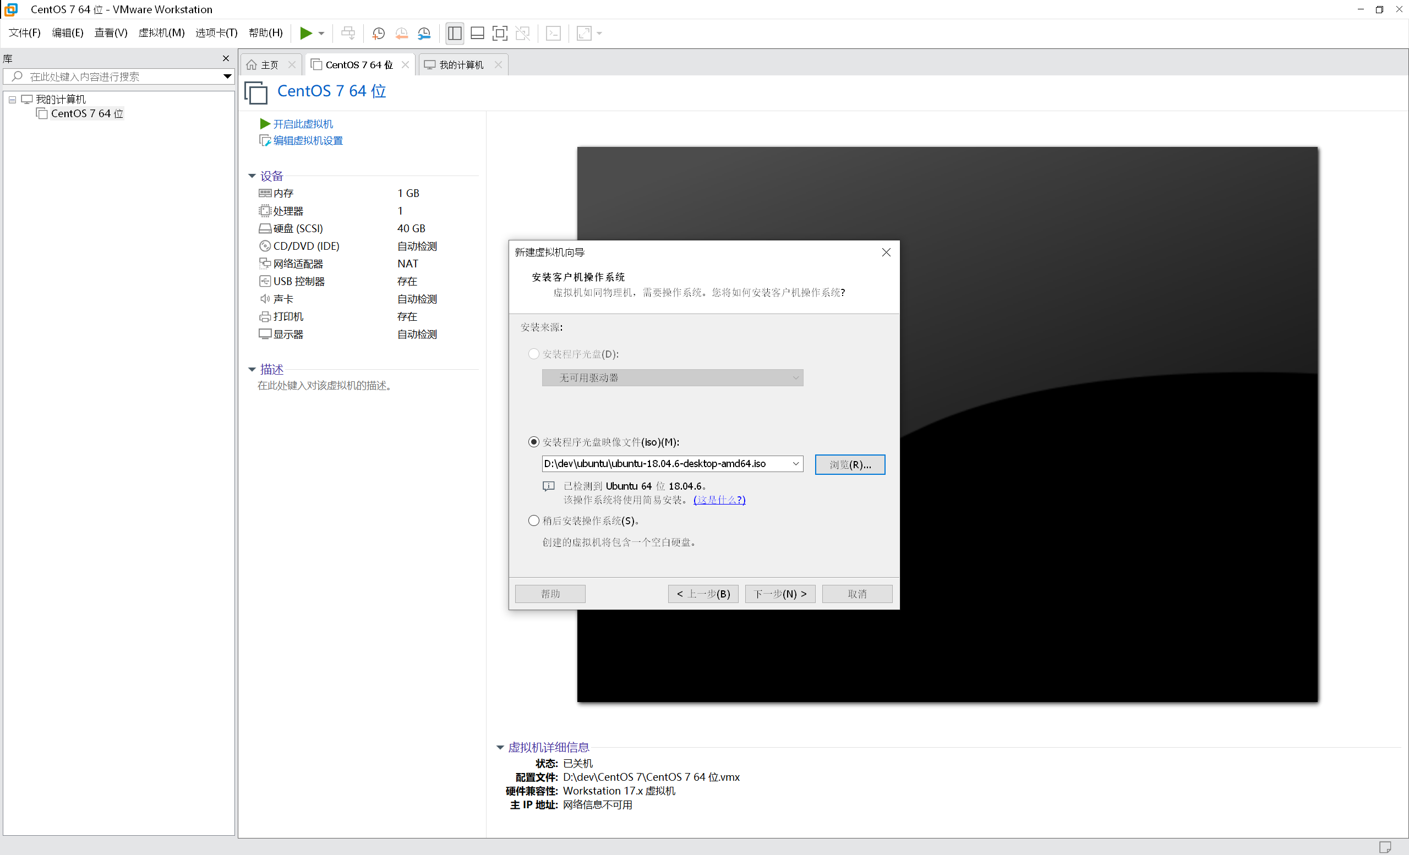Open the 编辑(E) menu

(68, 32)
